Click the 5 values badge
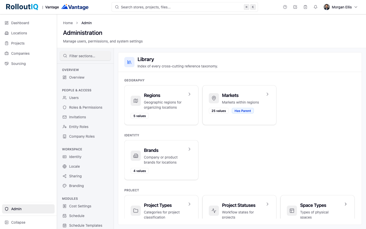Viewport: 366px width, 229px height. (140, 116)
